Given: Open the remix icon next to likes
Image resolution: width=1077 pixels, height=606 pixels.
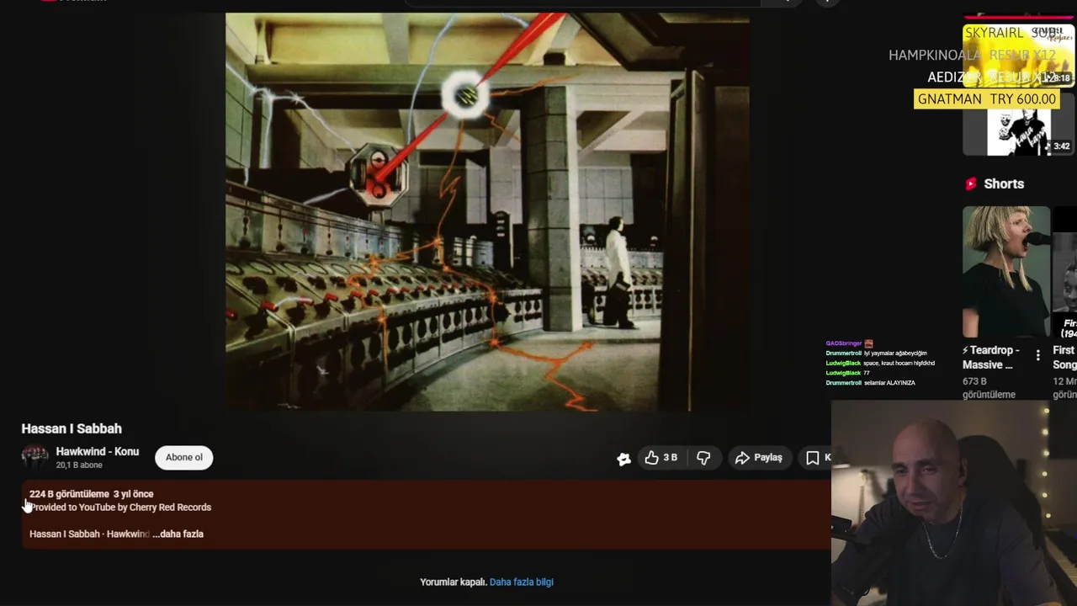Looking at the screenshot, I should coord(623,459).
